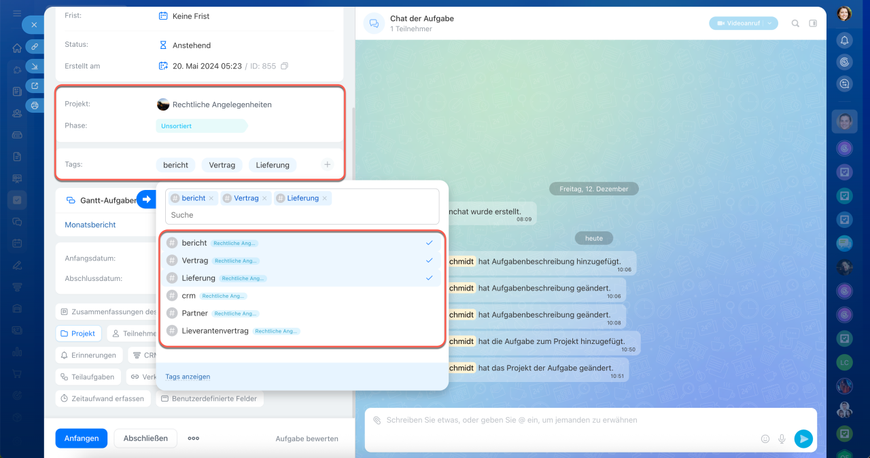The width and height of the screenshot is (870, 458).
Task: Select the Lieverantenvertrag tag
Action: [301, 331]
